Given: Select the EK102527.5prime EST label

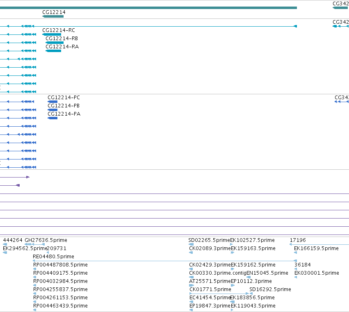Looking at the screenshot, I should (x=252, y=240).
